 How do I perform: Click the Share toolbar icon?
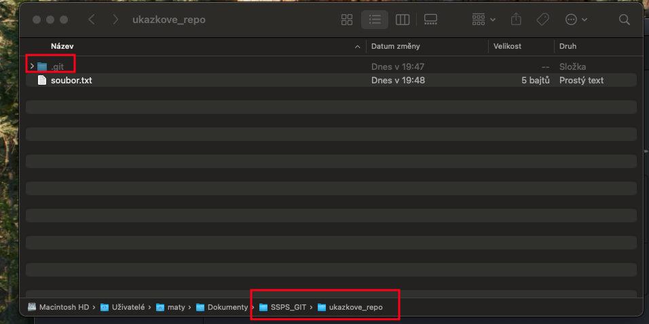(516, 20)
